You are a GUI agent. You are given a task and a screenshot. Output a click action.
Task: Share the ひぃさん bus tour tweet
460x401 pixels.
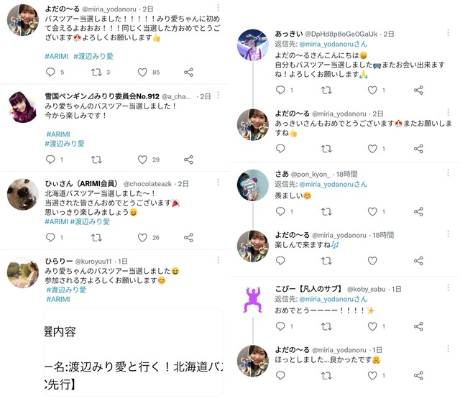pyautogui.click(x=188, y=238)
